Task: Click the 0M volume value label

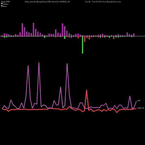Action: (139, 101)
